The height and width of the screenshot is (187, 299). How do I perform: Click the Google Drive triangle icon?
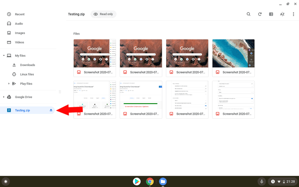pyautogui.click(x=9, y=97)
